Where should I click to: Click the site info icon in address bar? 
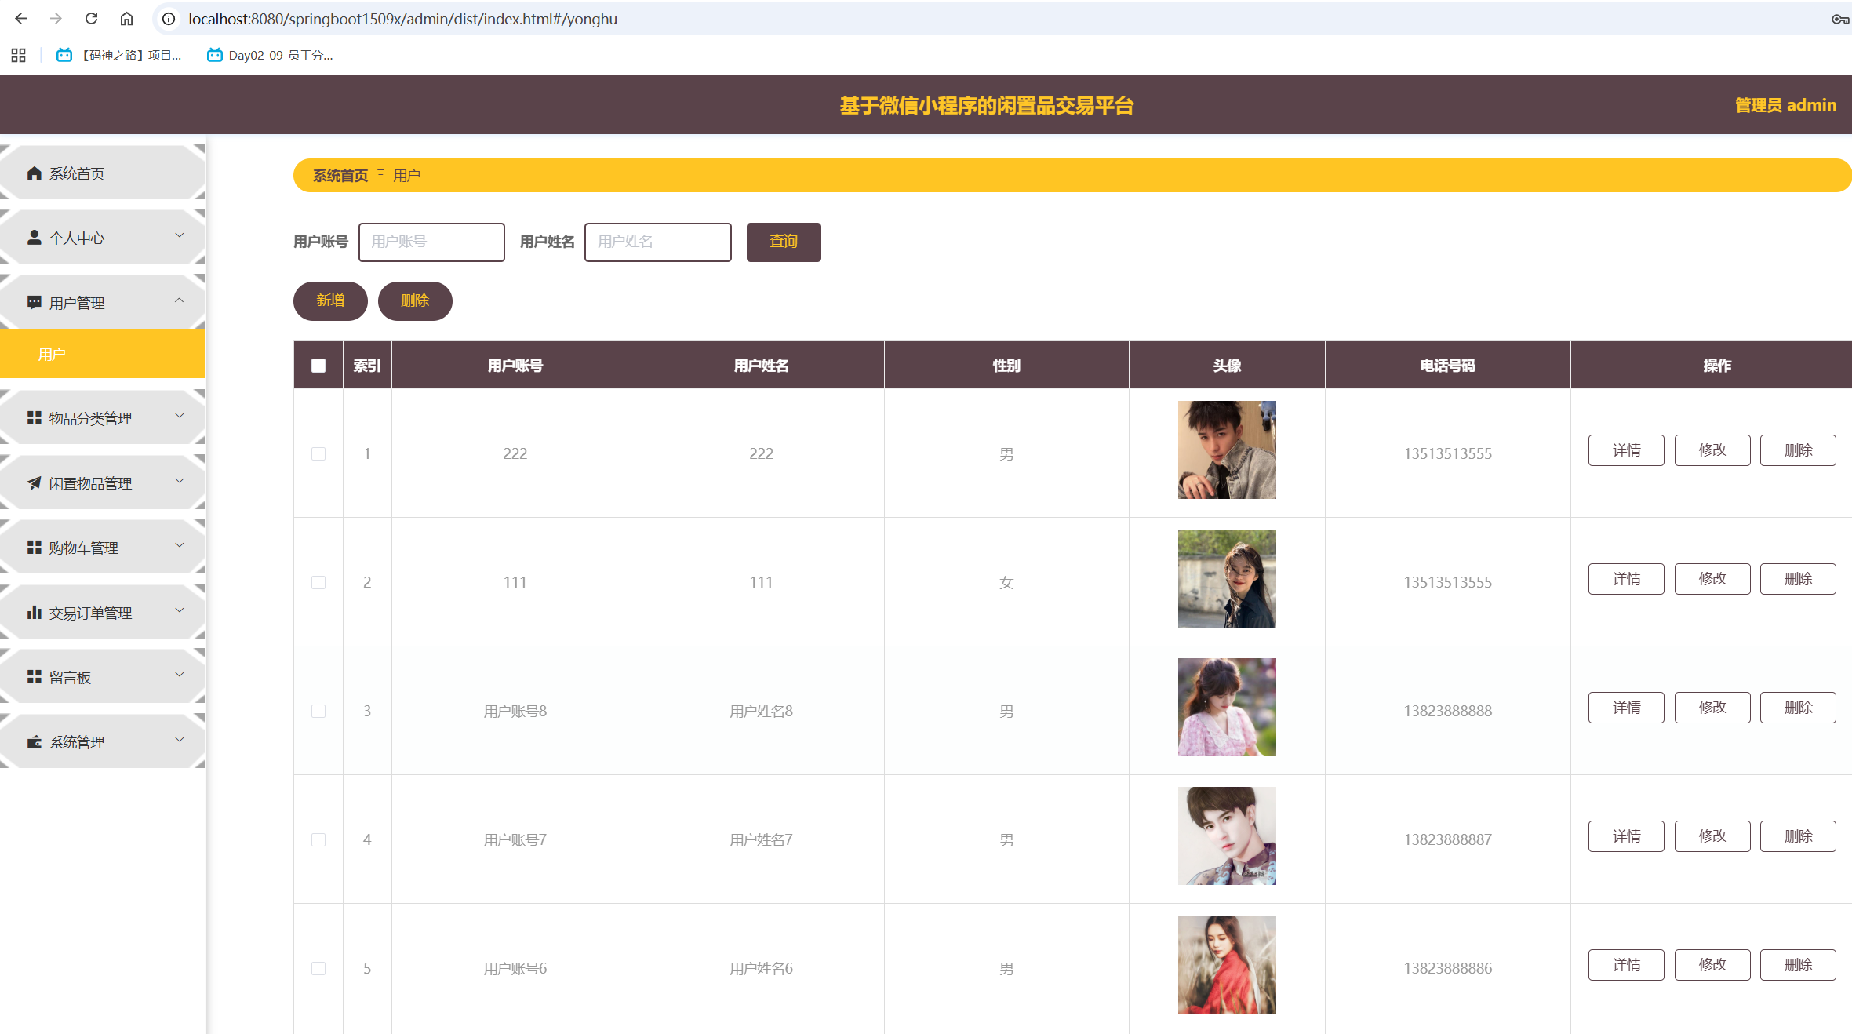click(x=169, y=19)
